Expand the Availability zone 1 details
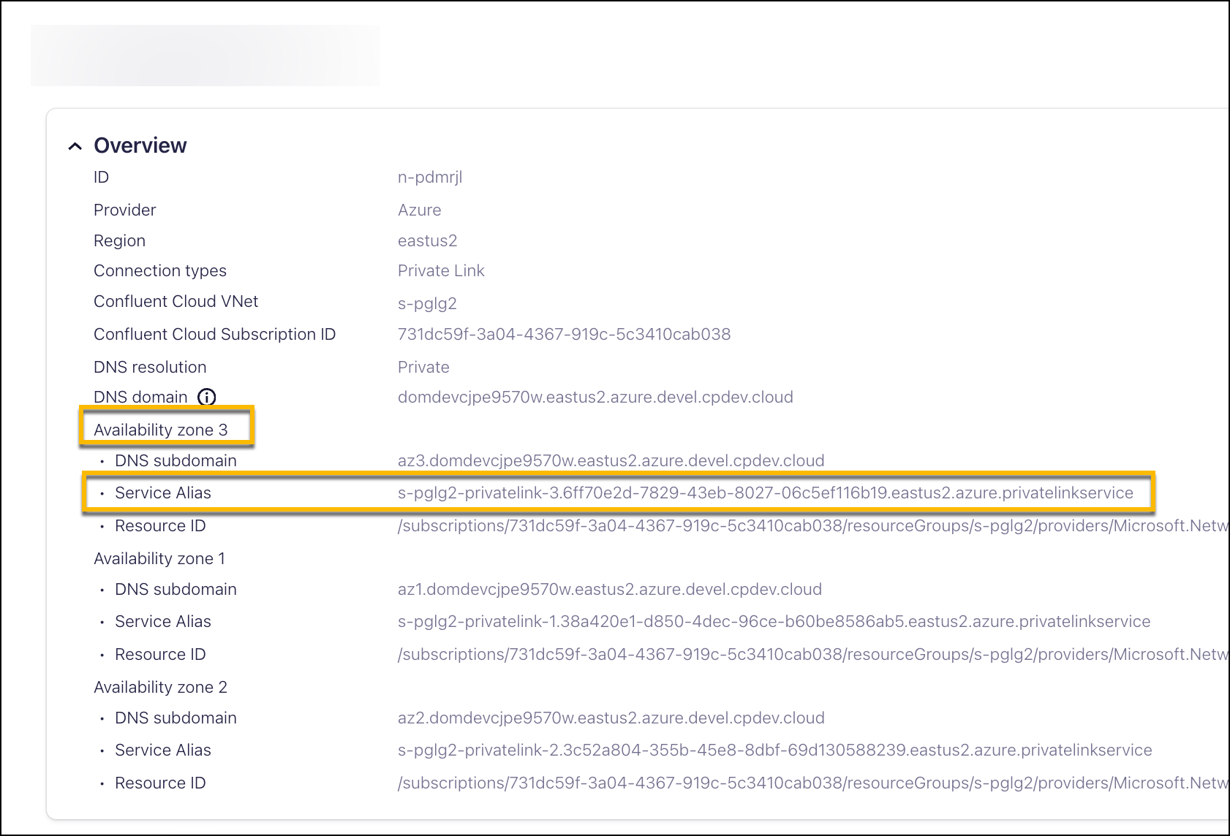This screenshot has height=836, width=1230. tap(159, 558)
